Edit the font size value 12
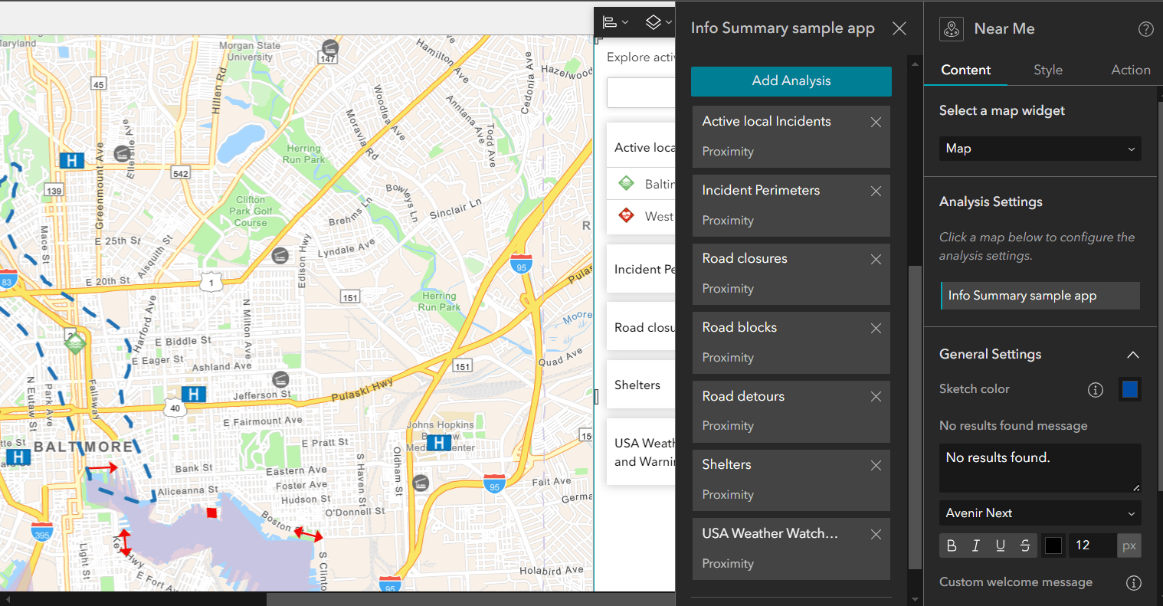 1092,545
